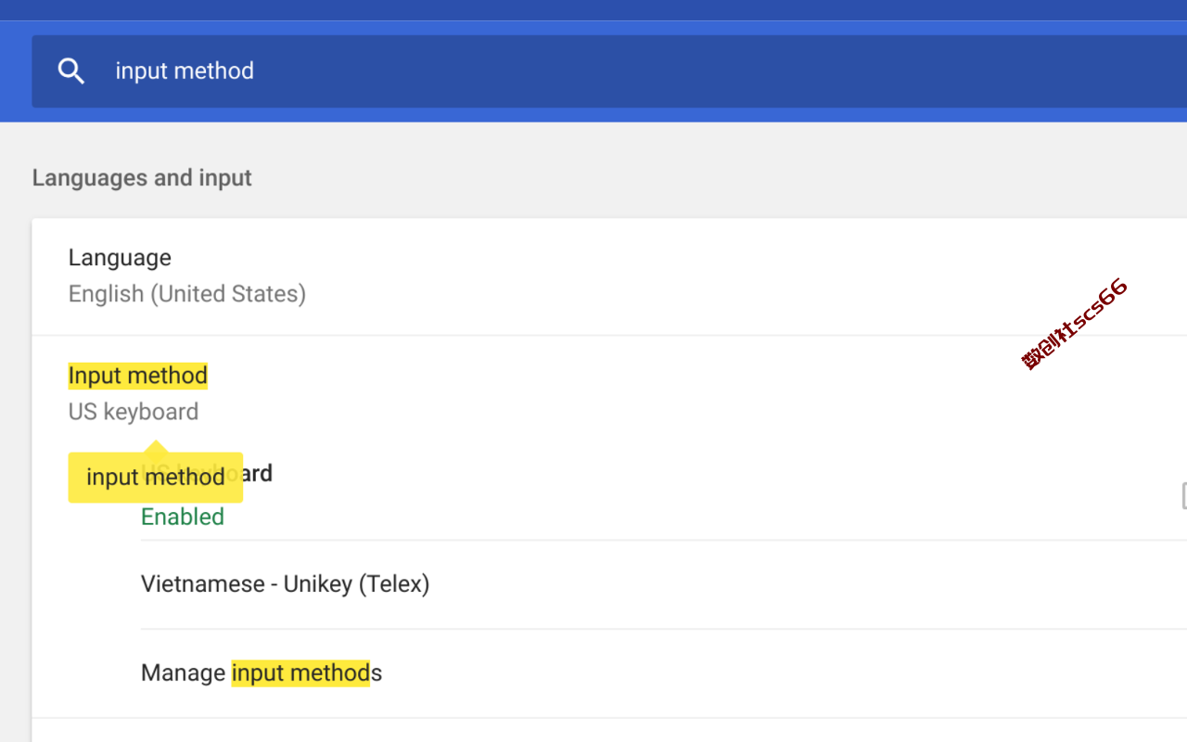Screen dimensions: 1187x742
Task: Click the partially visible US keyboard settings icon
Action: point(1183,496)
